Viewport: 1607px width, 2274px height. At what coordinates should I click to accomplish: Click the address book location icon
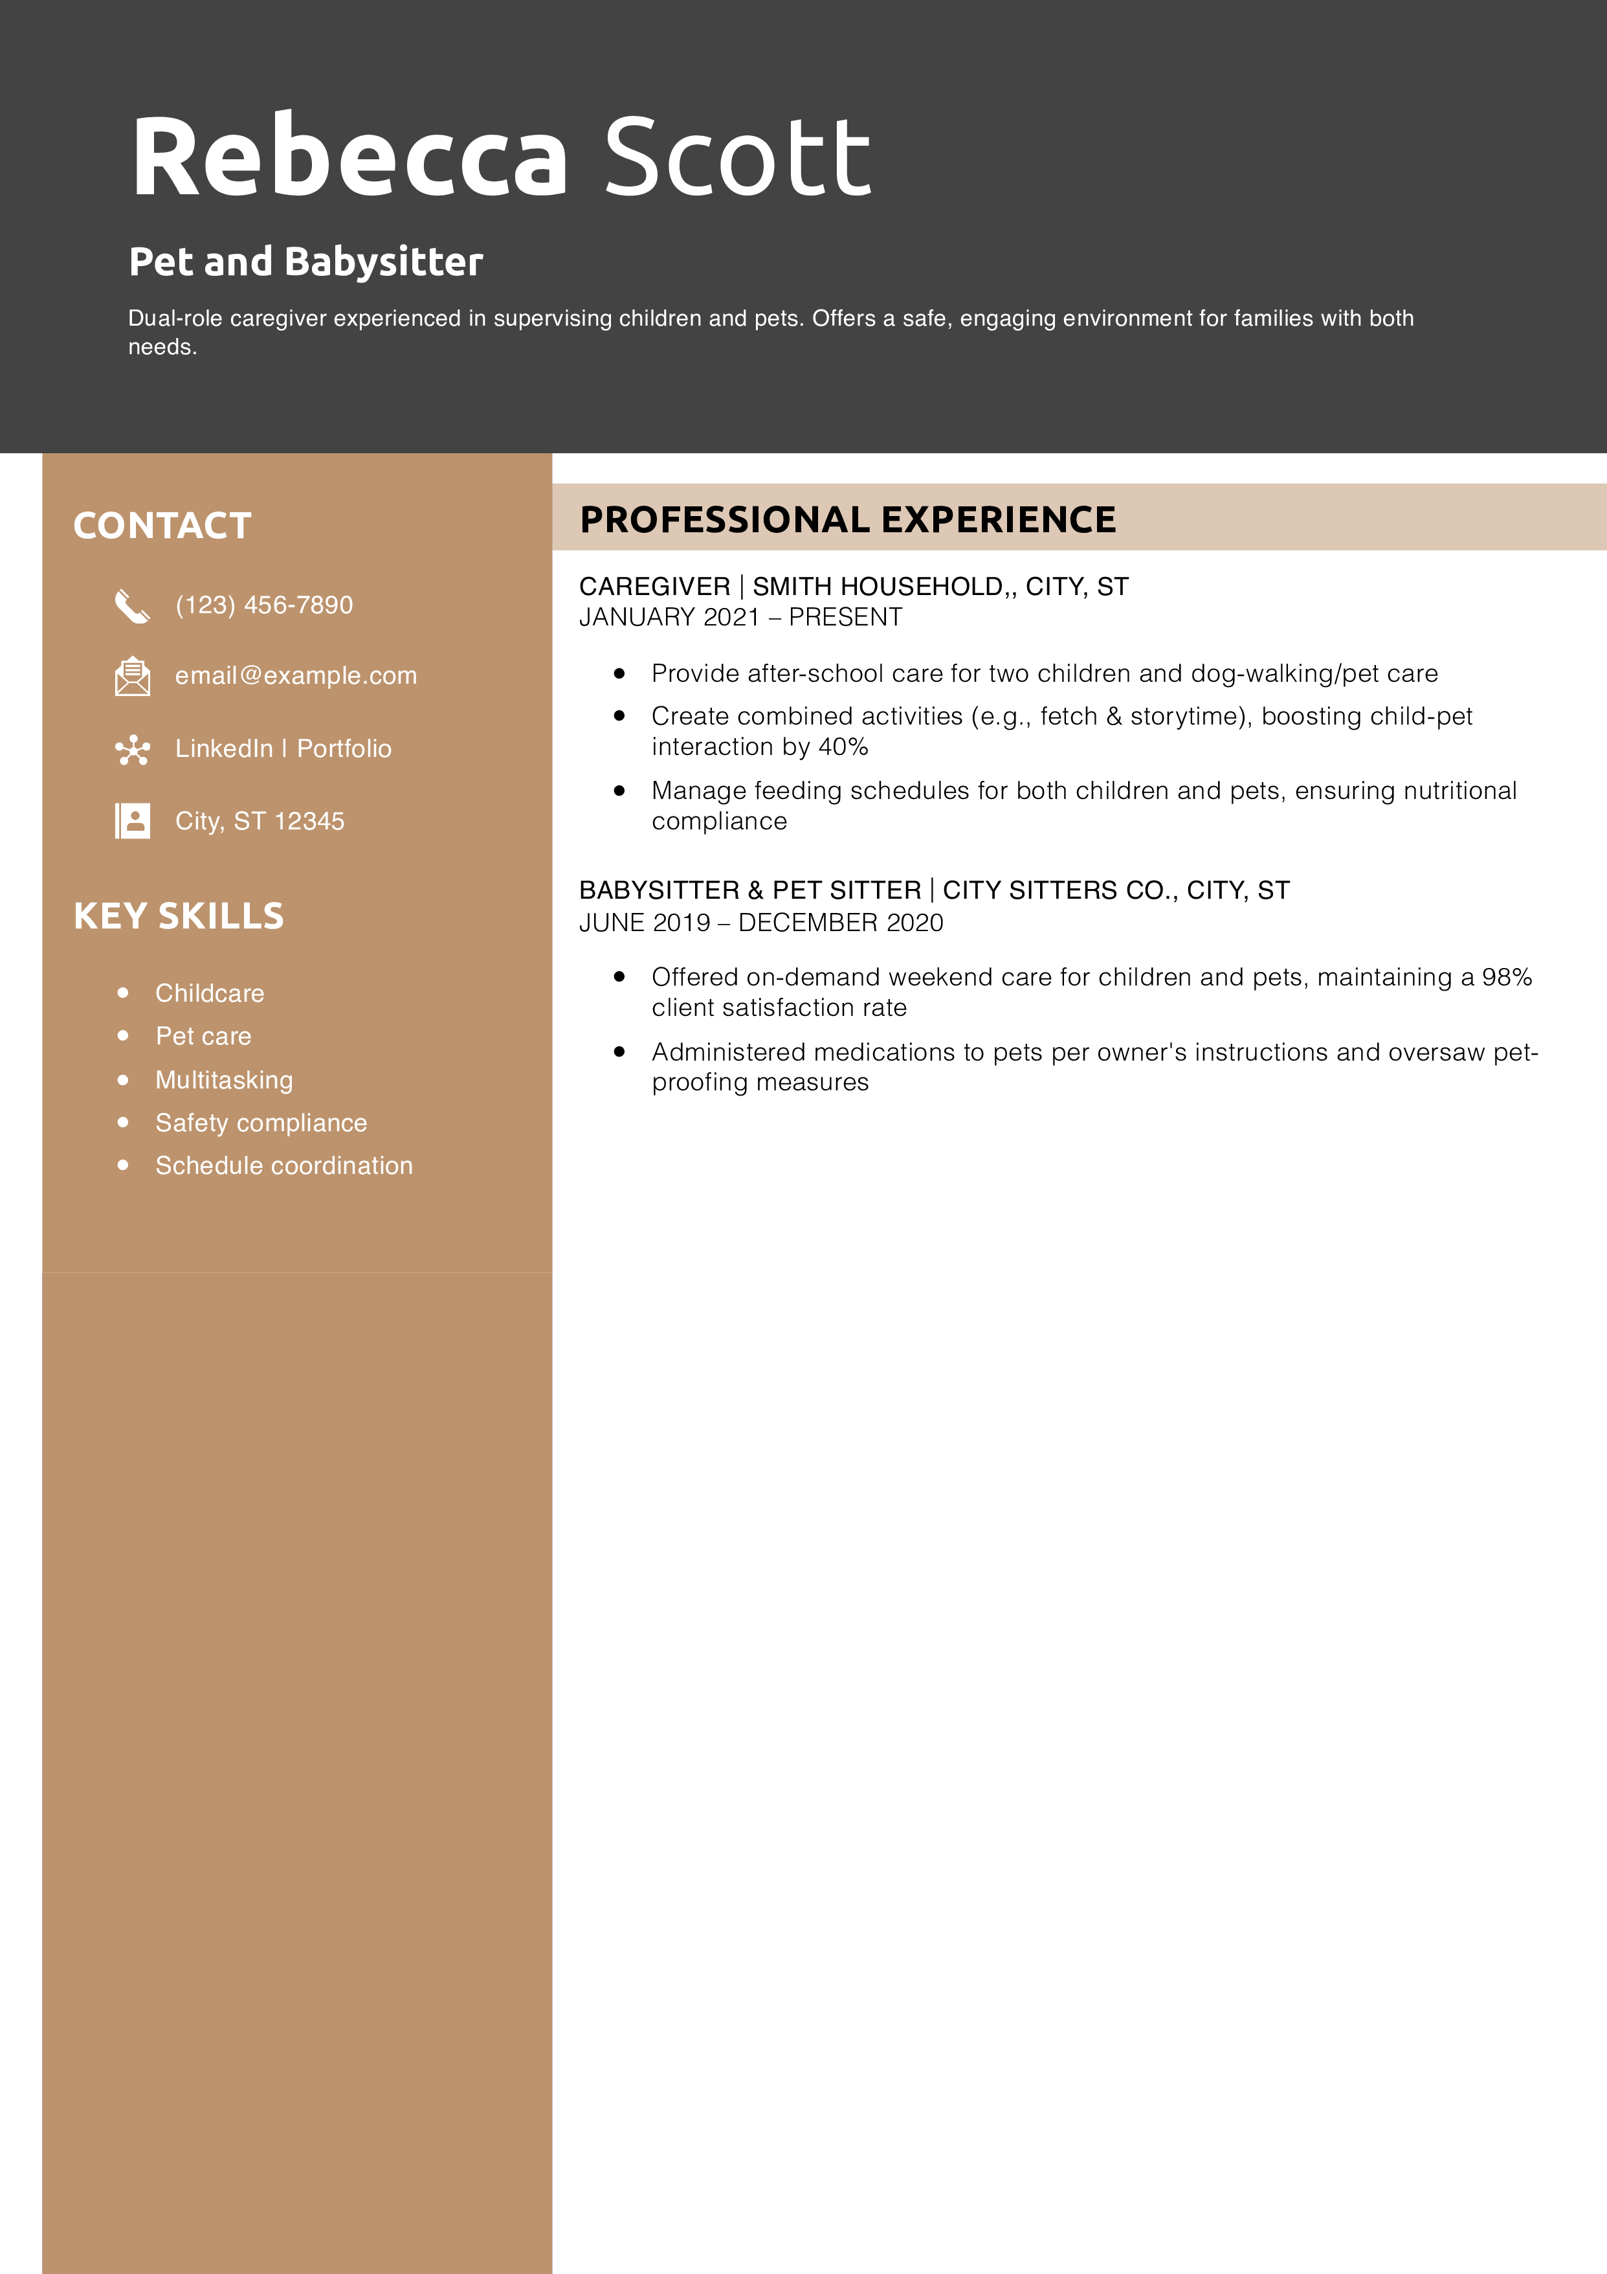(131, 821)
